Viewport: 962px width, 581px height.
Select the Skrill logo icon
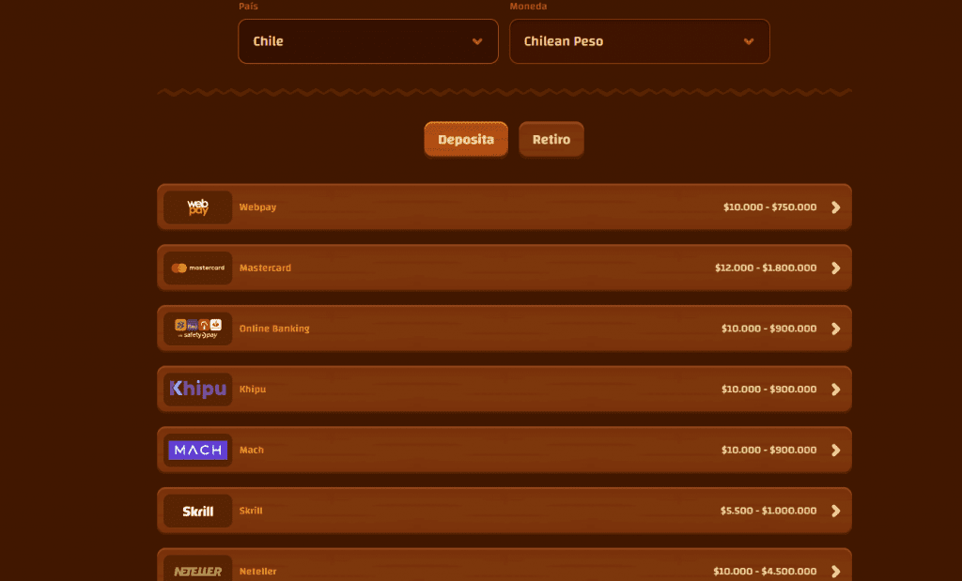pos(197,511)
